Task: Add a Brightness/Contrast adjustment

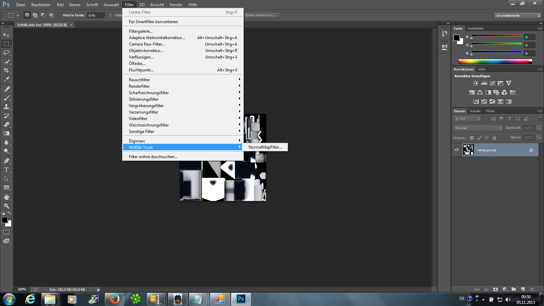Action: (x=476, y=83)
